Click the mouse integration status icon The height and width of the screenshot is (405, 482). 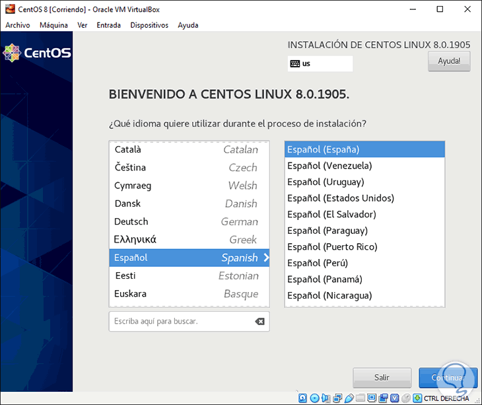406,398
